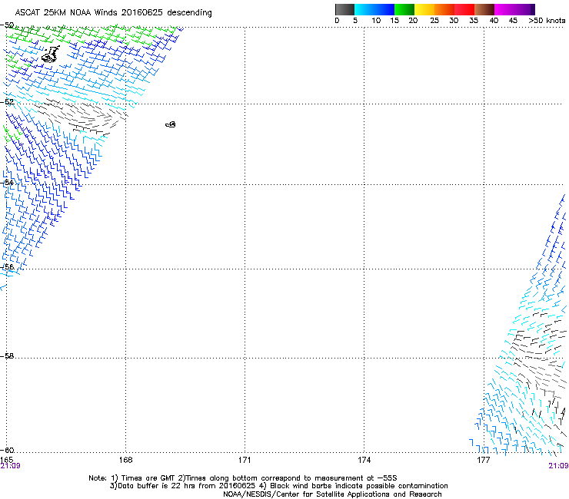Click the '>50 knots' legend label
The width and height of the screenshot is (569, 499).
[547, 21]
